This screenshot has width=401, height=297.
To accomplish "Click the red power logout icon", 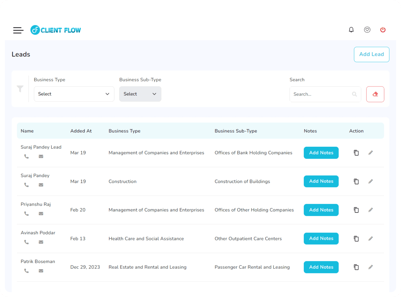I will point(383,30).
